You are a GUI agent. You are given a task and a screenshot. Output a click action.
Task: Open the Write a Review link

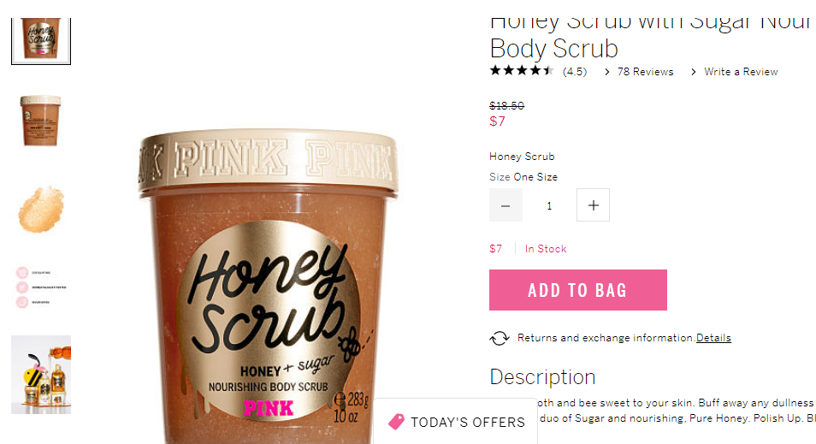[741, 72]
